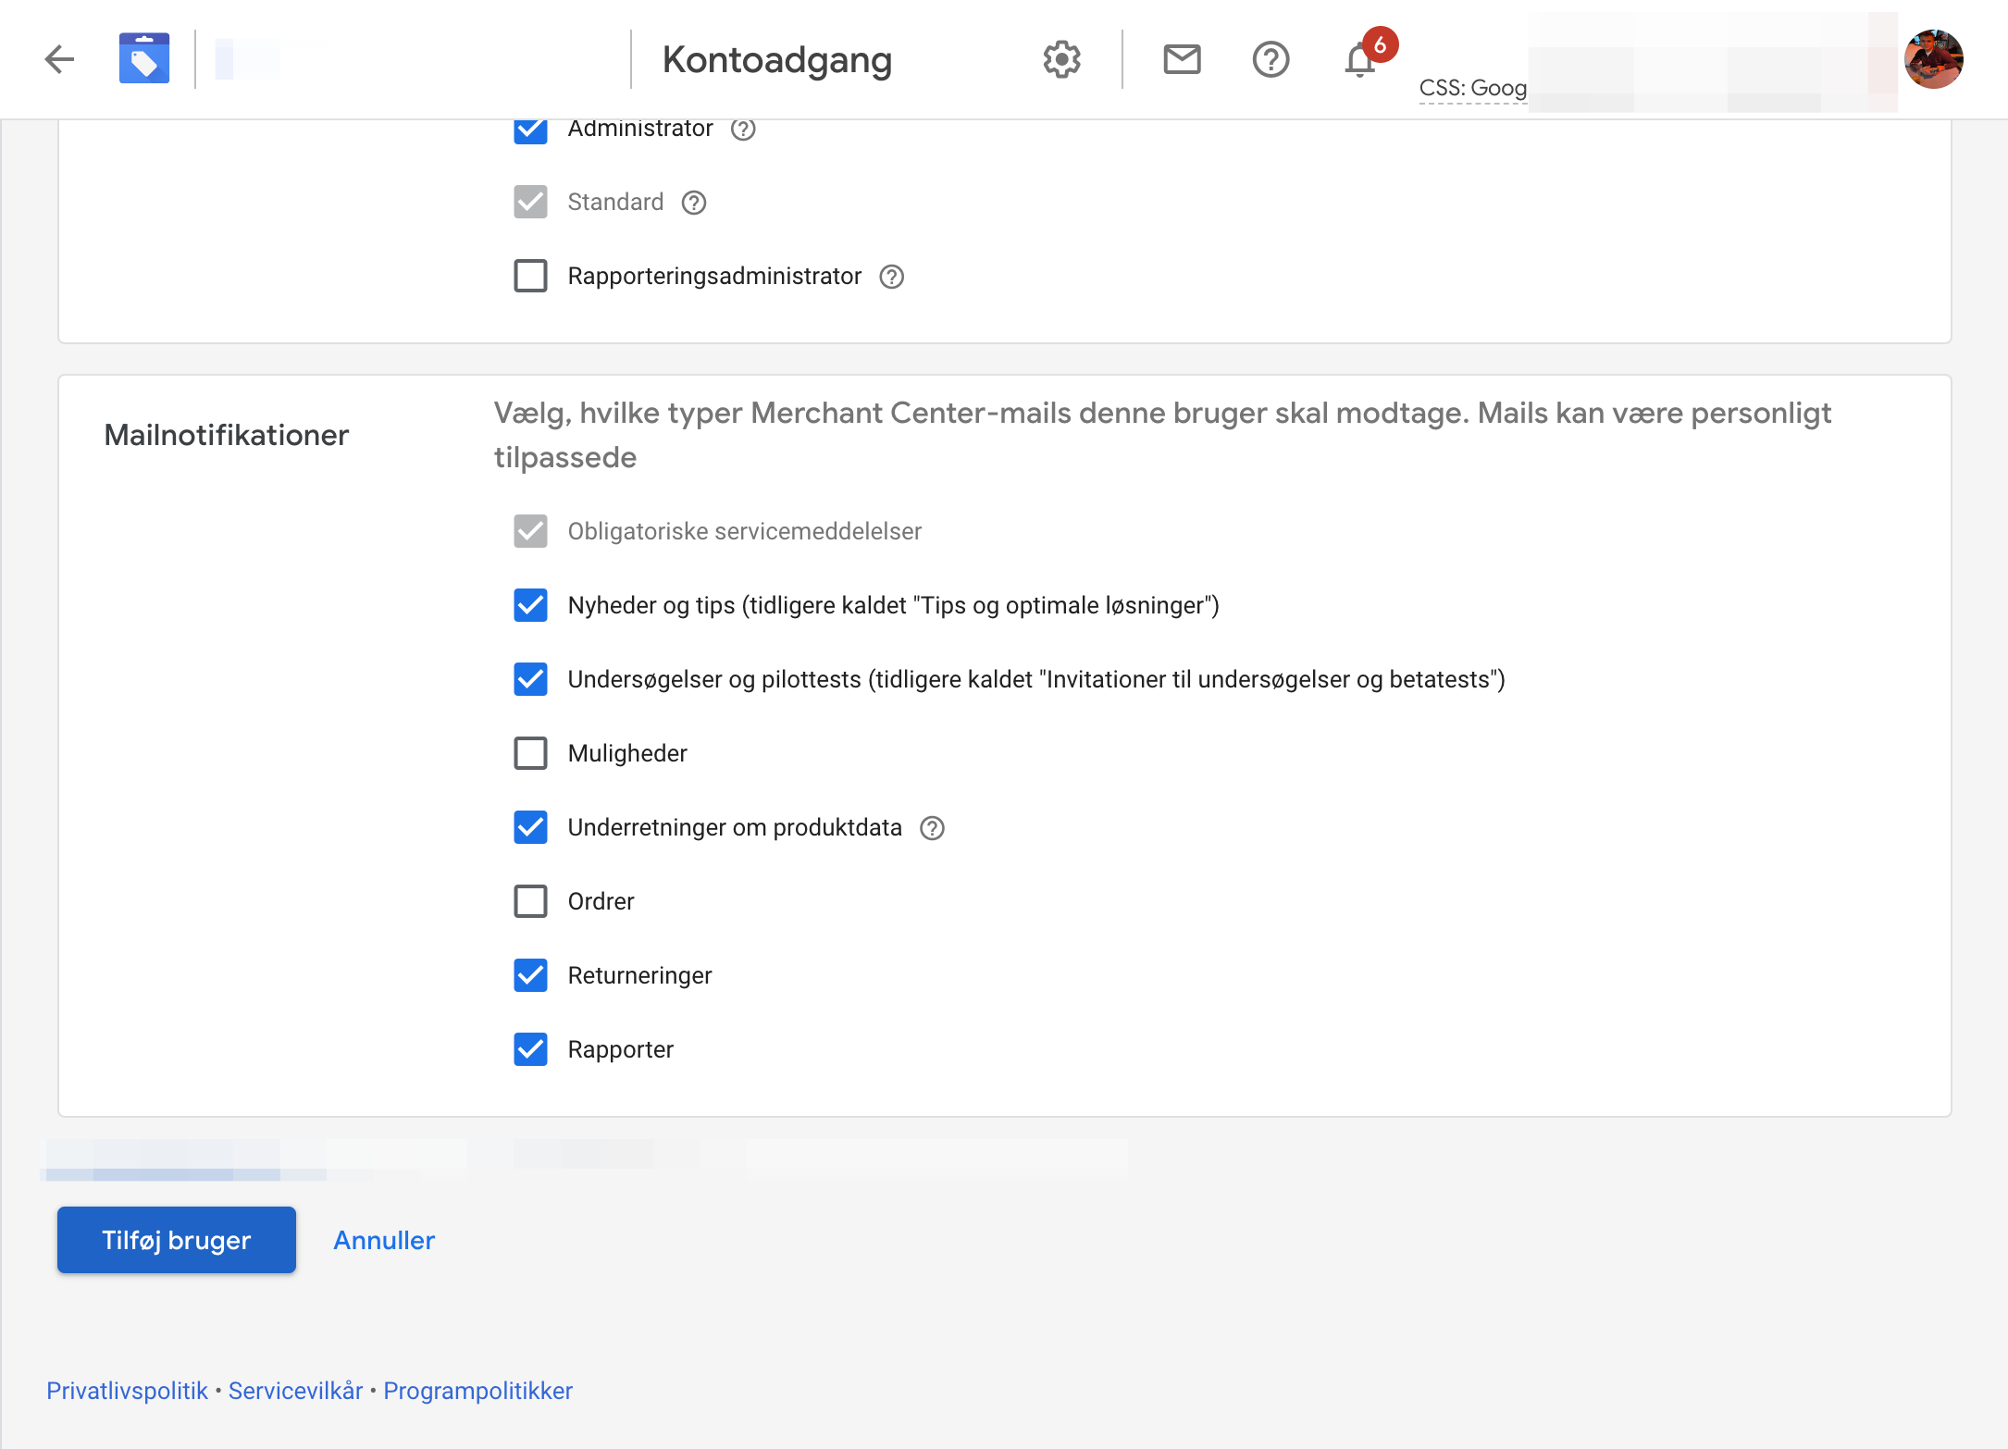The height and width of the screenshot is (1449, 2008).
Task: Uncheck Undersøgelser og pilottests checkbox
Action: (x=531, y=679)
